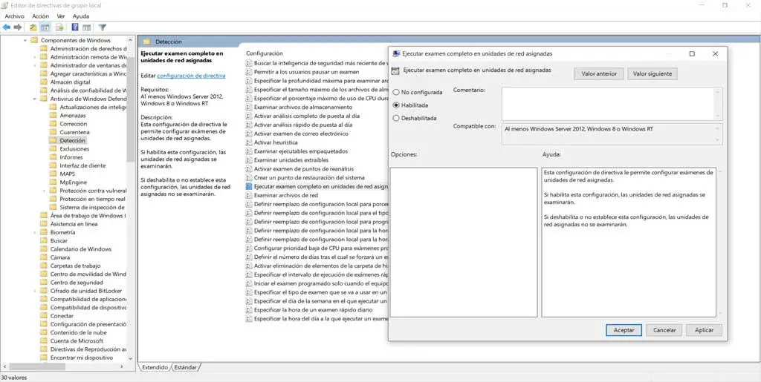
Task: Click the Cancelar button
Action: pyautogui.click(x=664, y=330)
